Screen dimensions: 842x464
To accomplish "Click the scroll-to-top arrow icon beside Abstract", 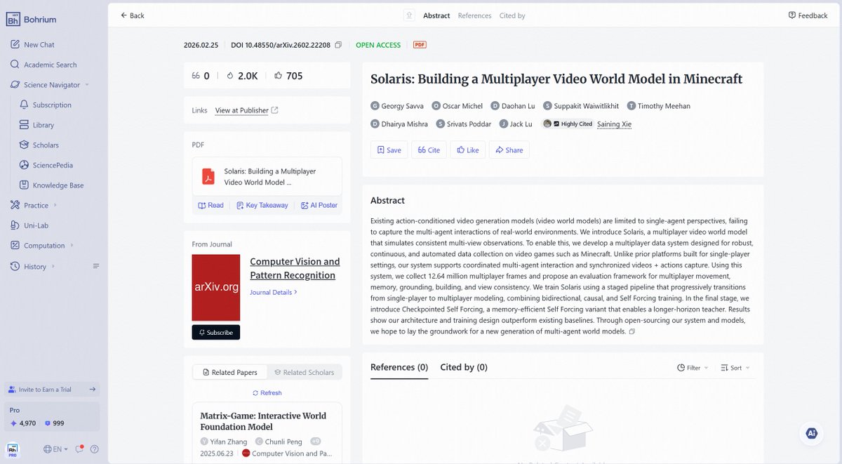I will pyautogui.click(x=409, y=15).
